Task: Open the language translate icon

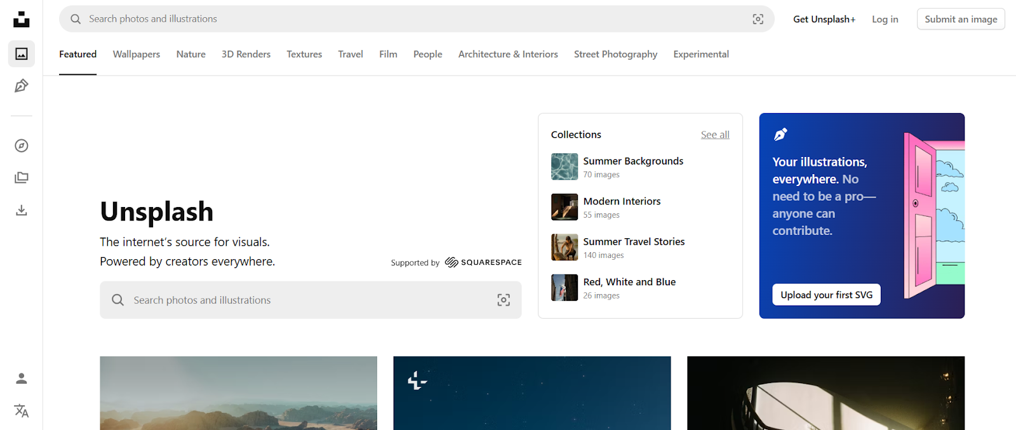Action: pyautogui.click(x=22, y=411)
